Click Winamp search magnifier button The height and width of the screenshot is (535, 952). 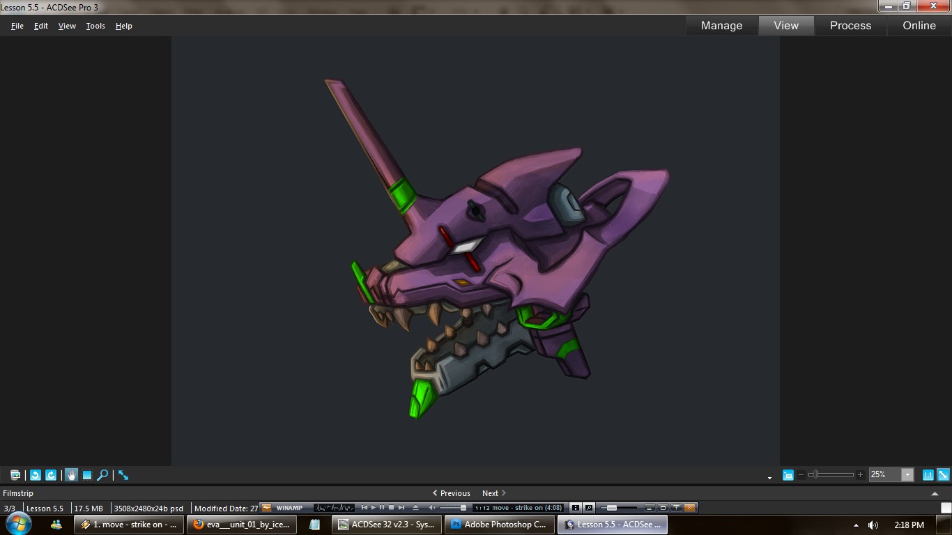pyautogui.click(x=589, y=508)
